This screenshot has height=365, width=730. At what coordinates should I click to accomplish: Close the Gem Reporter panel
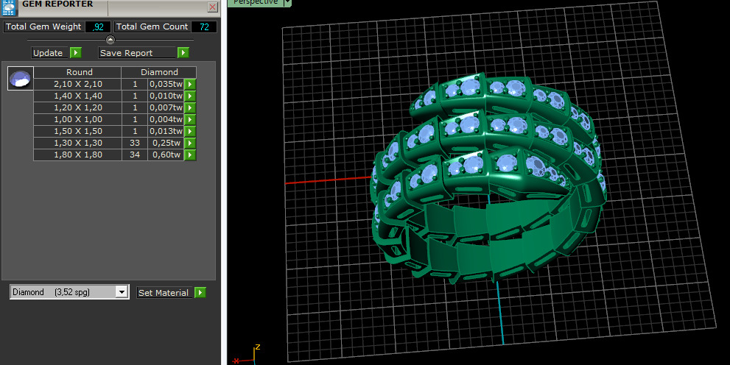[x=212, y=7]
